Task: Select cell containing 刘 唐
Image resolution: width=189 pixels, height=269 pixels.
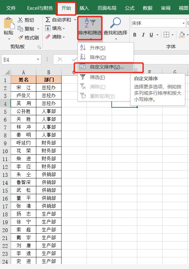Action: tap(23, 246)
